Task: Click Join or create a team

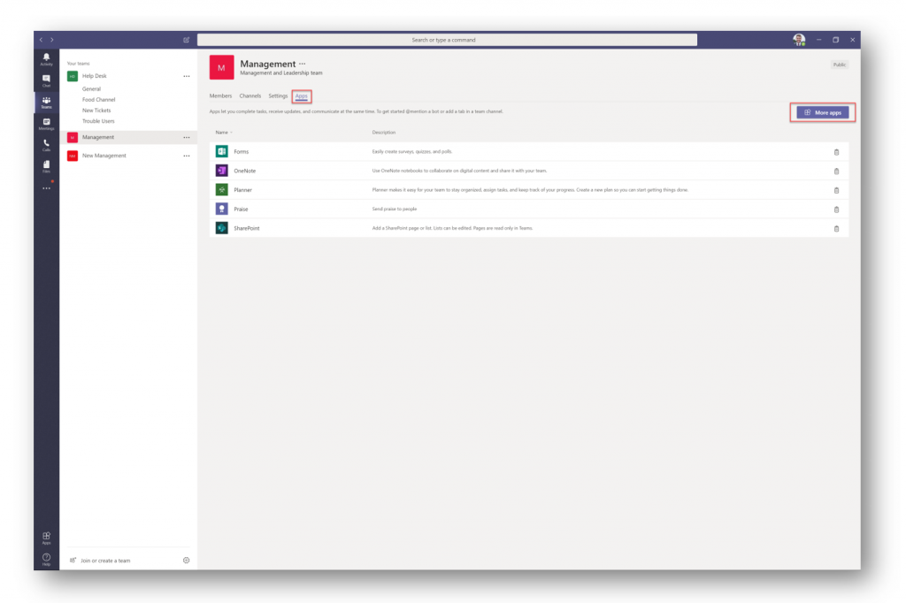Action: (105, 561)
